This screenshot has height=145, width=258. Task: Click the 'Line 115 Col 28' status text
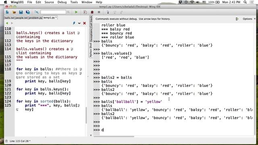(x=19, y=141)
